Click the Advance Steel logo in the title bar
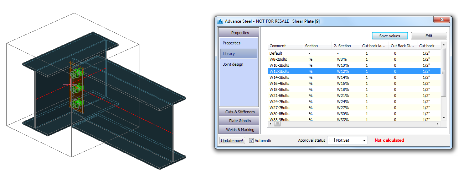458x174 pixels. tap(220, 21)
